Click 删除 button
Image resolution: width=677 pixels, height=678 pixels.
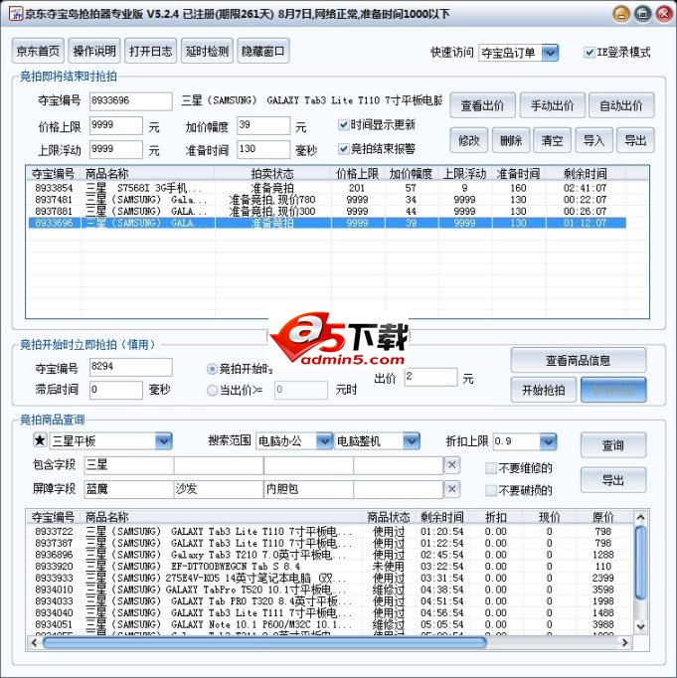point(511,140)
